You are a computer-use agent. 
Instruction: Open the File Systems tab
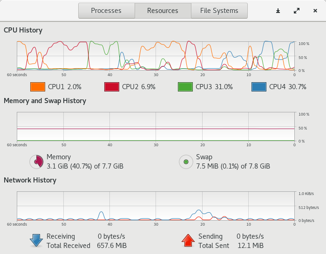coord(219,11)
